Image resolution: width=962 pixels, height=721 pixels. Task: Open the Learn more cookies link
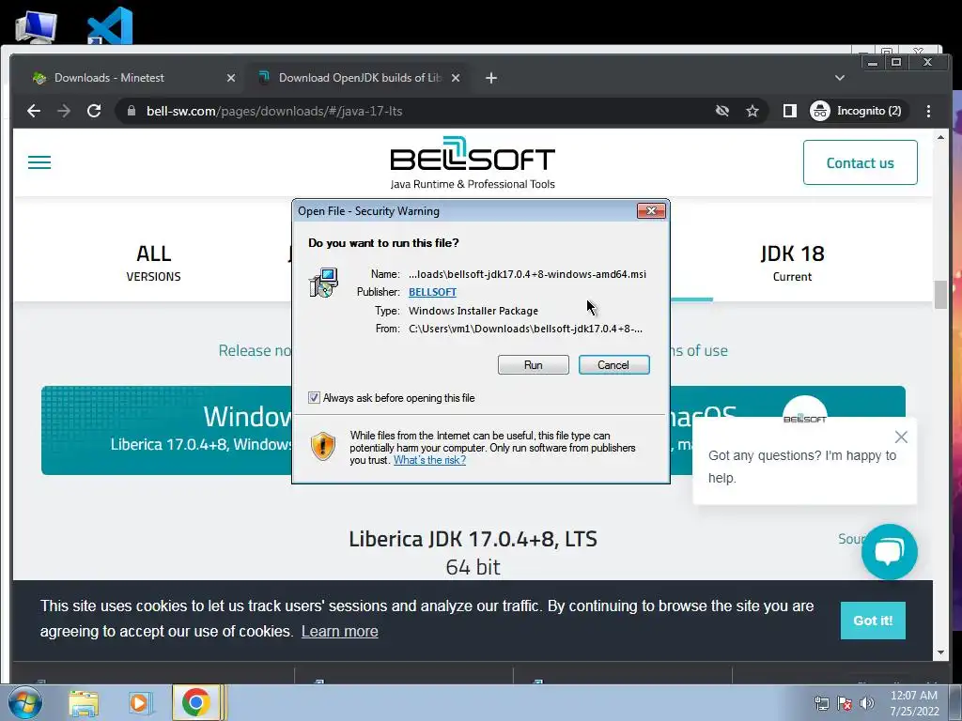tap(339, 631)
